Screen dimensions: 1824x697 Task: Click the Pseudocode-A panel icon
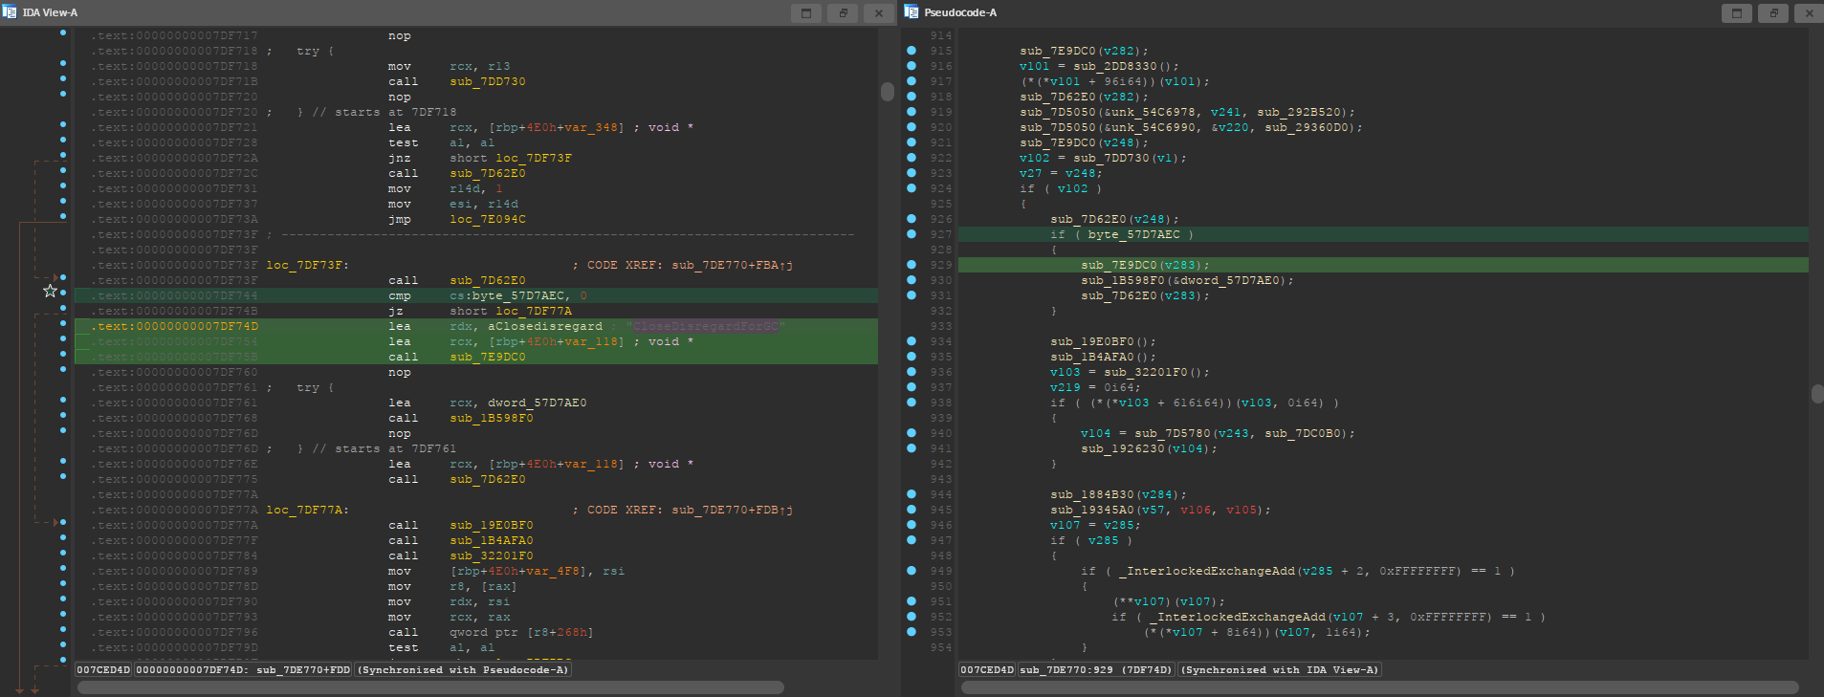912,12
